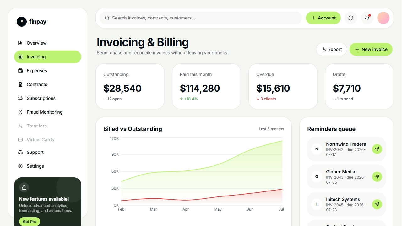Click the Invoicing dollar receipt icon

[x=20, y=57]
